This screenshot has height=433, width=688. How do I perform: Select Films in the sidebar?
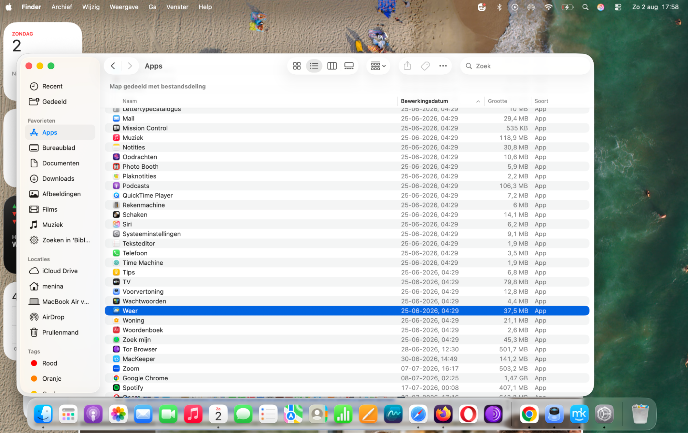[x=60, y=209]
